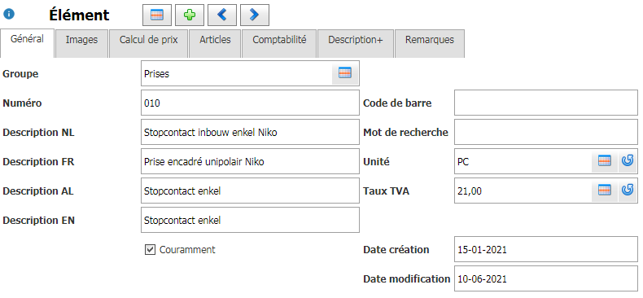Click the Date création label

[x=396, y=250]
